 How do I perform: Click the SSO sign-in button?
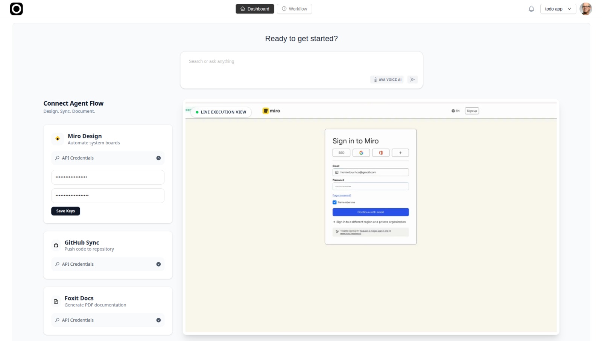(341, 153)
